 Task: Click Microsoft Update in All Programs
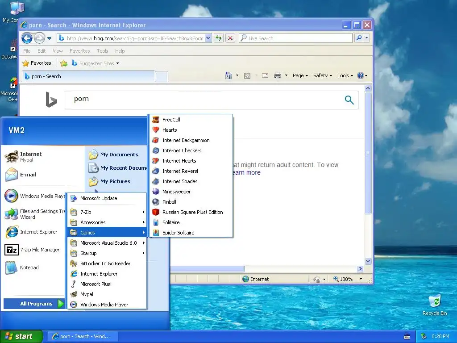coord(107,198)
